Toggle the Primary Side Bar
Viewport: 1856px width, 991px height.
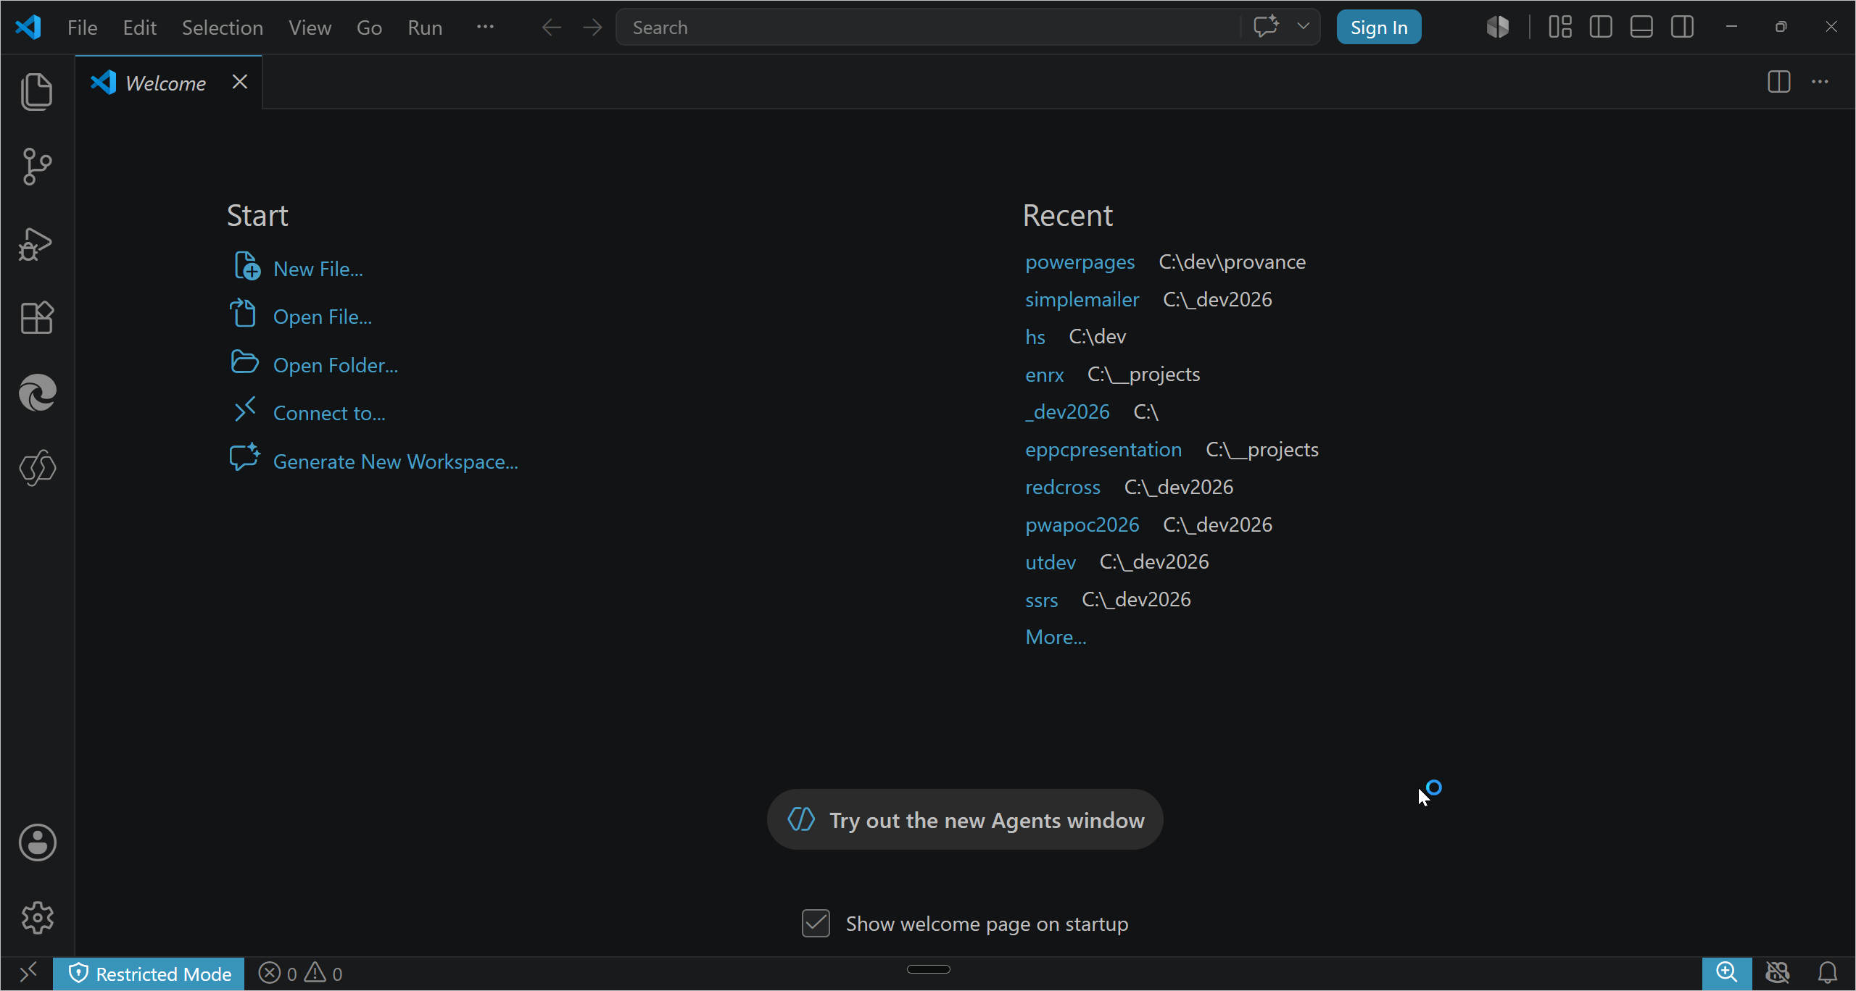click(1601, 27)
